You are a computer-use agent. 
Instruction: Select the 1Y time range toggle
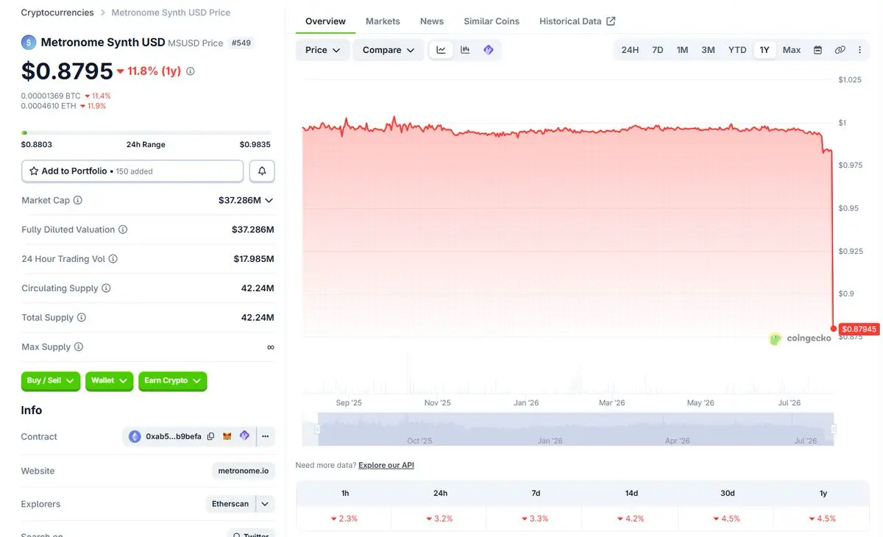[765, 50]
